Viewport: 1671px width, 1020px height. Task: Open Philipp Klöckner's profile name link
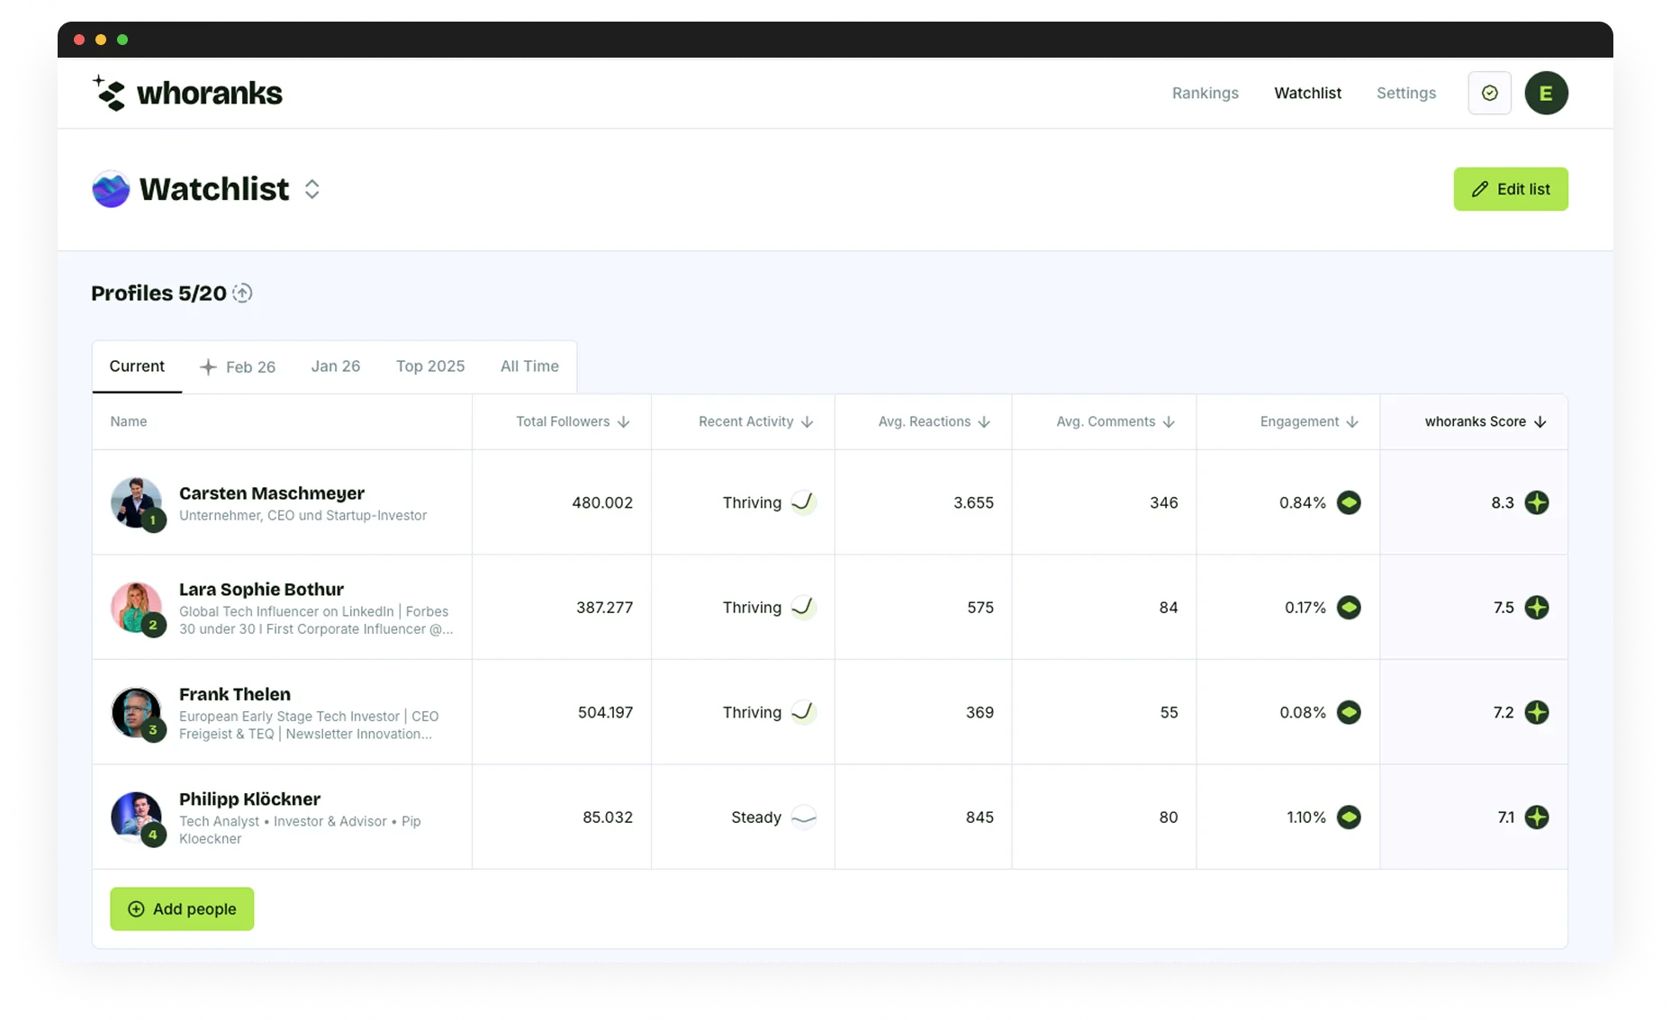tap(249, 799)
